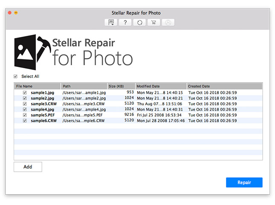Image resolution: width=275 pixels, height=205 pixels.
Task: Uncheck the sample4.jpg checkbox
Action: click(25, 109)
